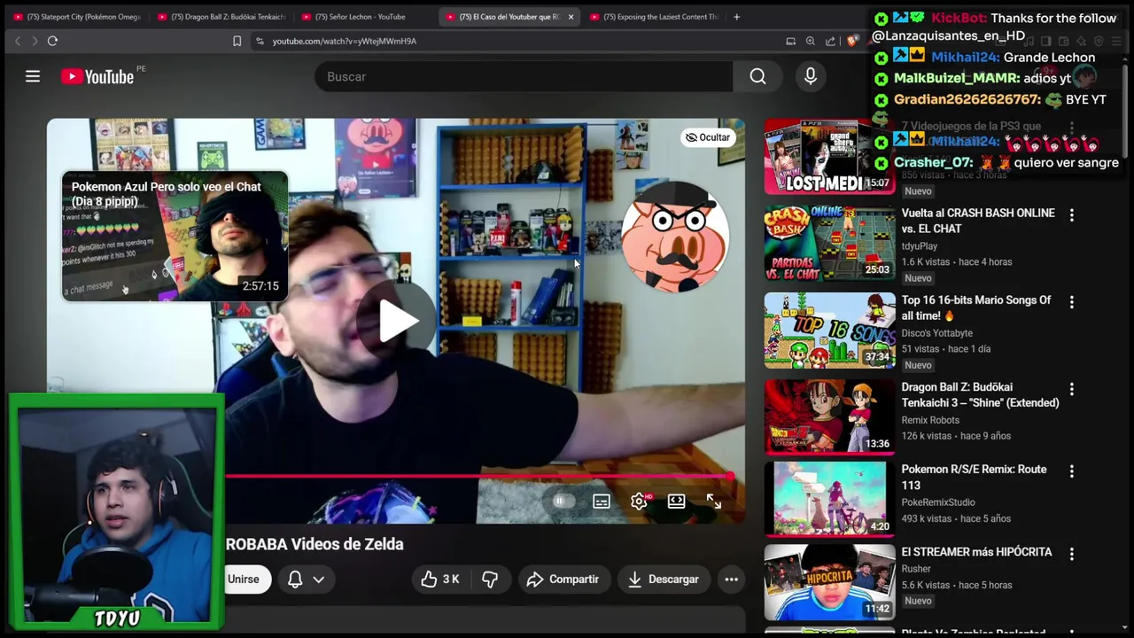Click the Crash Bash video thumbnail
The width and height of the screenshot is (1134, 638).
point(830,242)
